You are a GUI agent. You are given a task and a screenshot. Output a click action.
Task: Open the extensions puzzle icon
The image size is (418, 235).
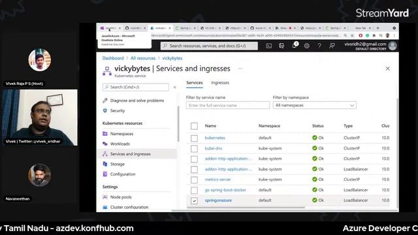pyautogui.click(x=374, y=35)
